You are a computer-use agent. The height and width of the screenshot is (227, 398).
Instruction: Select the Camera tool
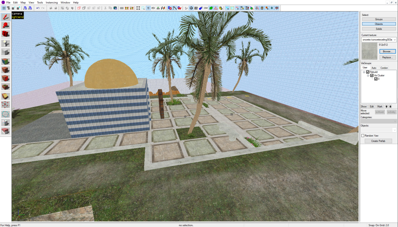click(x=6, y=34)
